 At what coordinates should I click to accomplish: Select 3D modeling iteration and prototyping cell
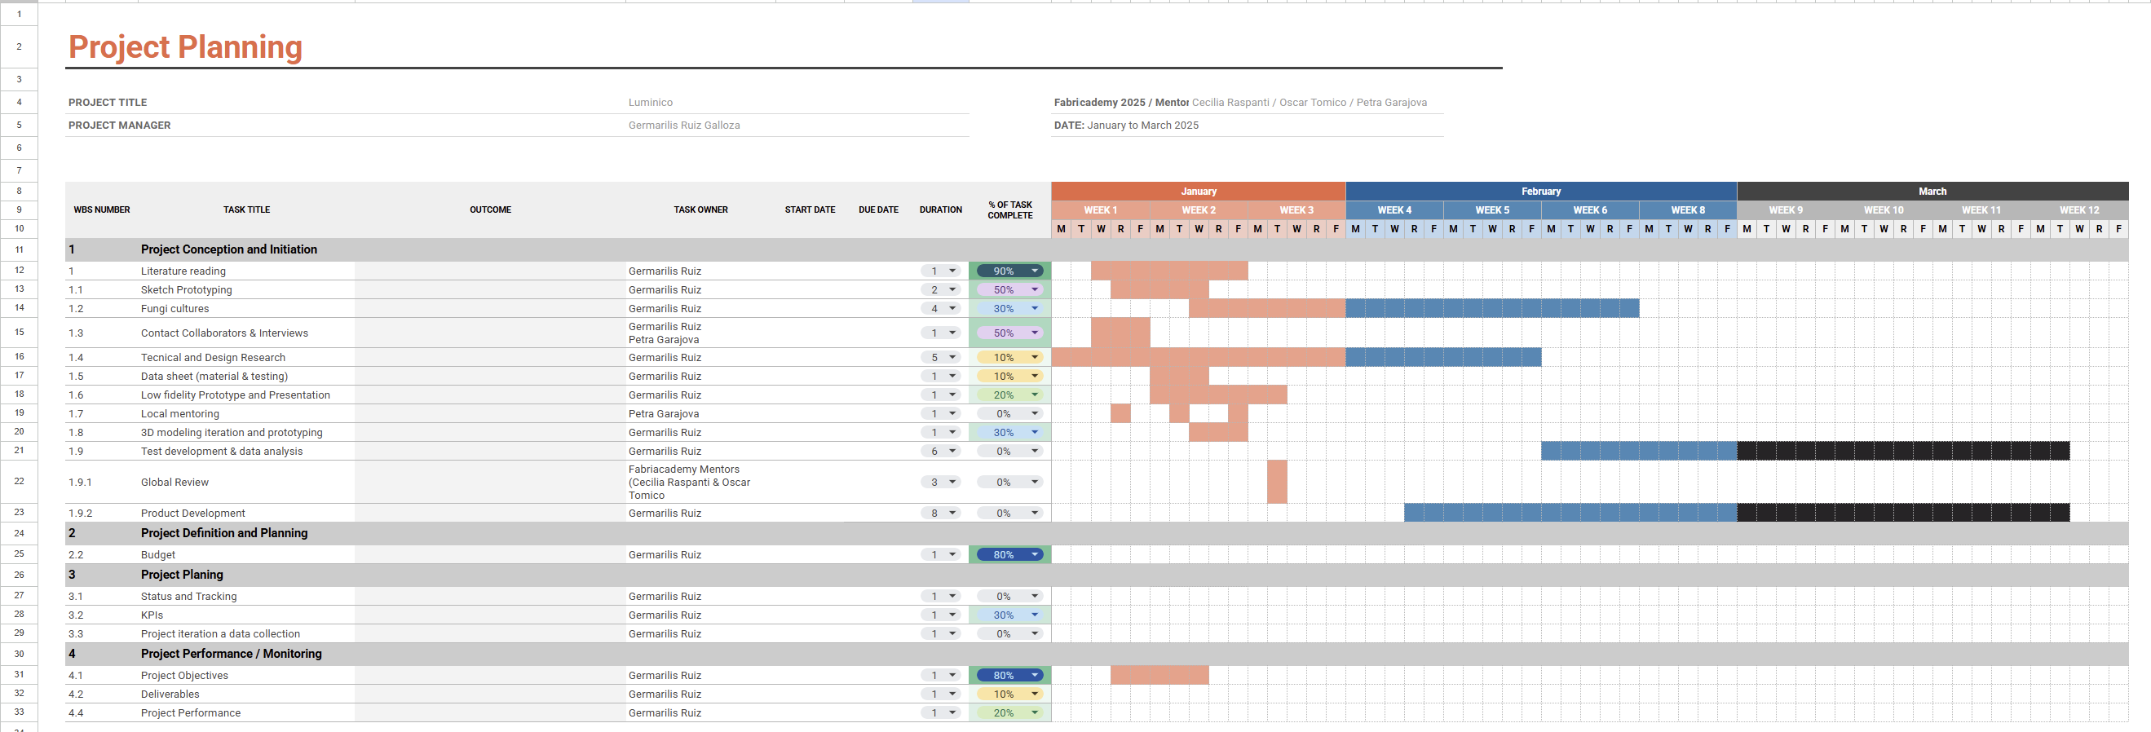[246, 432]
